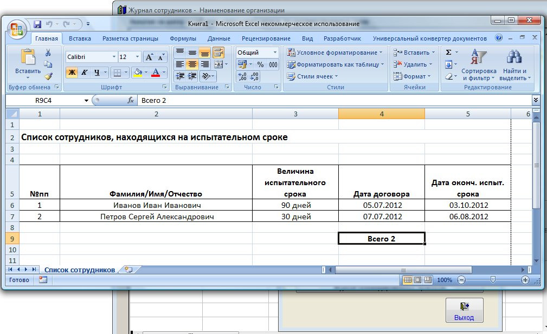Click the Cut scissors icon

48,53
